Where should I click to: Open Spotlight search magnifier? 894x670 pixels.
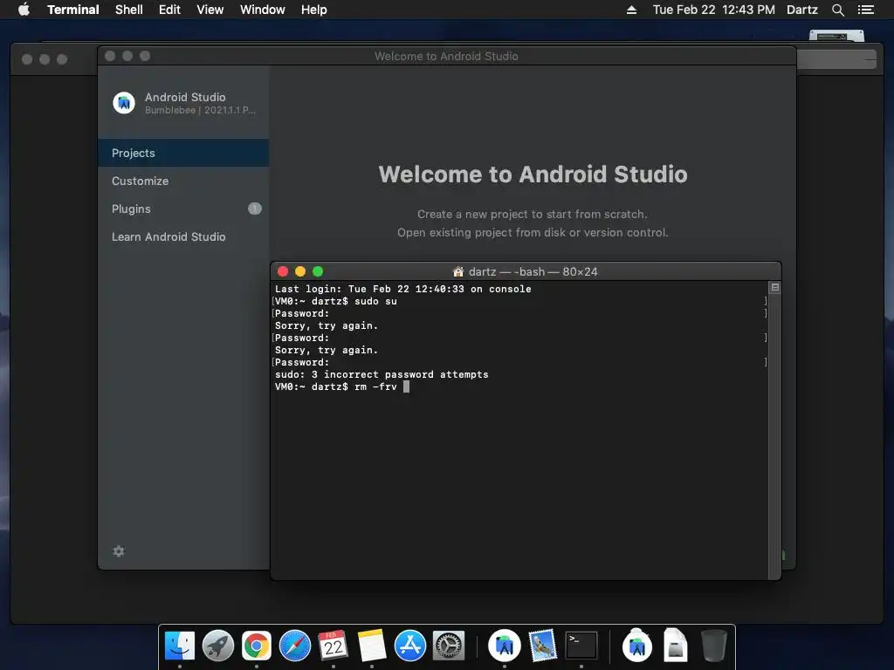tap(837, 10)
